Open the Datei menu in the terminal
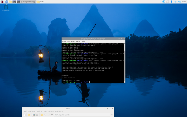 [x=64, y=41]
